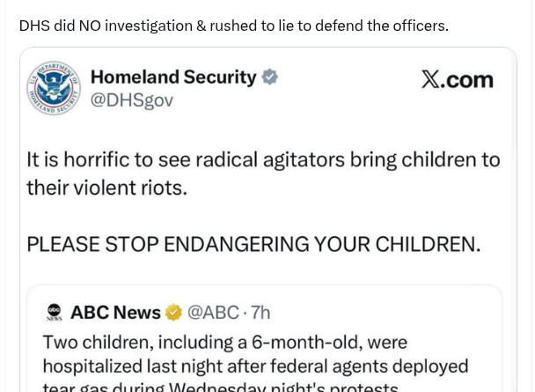The height and width of the screenshot is (392, 535).
Task: Click the 7h timestamp on the ABC post
Action: pos(260,313)
